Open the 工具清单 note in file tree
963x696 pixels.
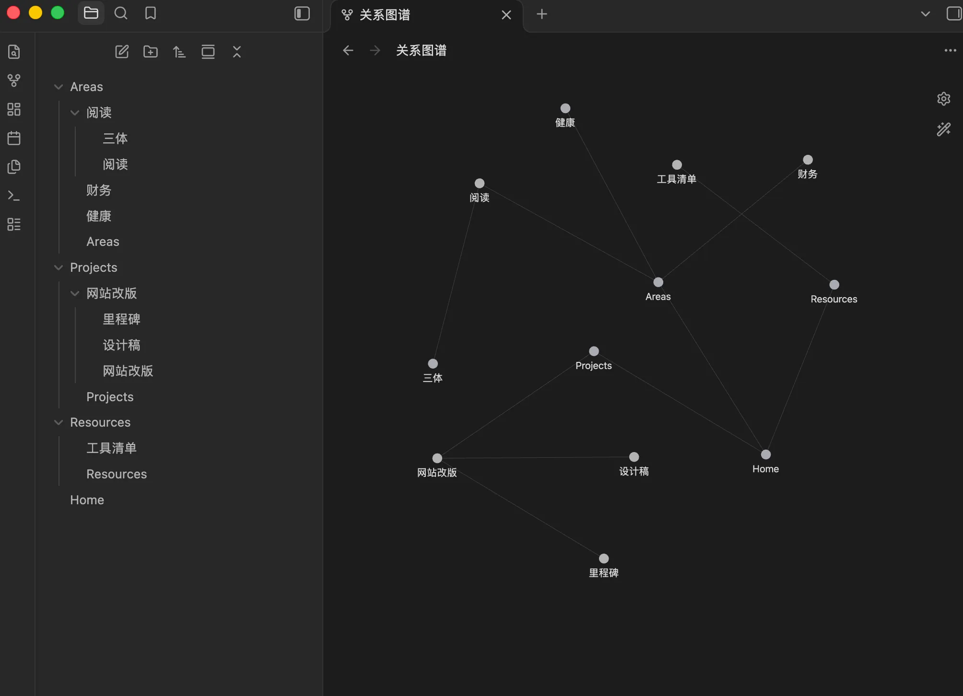click(111, 448)
